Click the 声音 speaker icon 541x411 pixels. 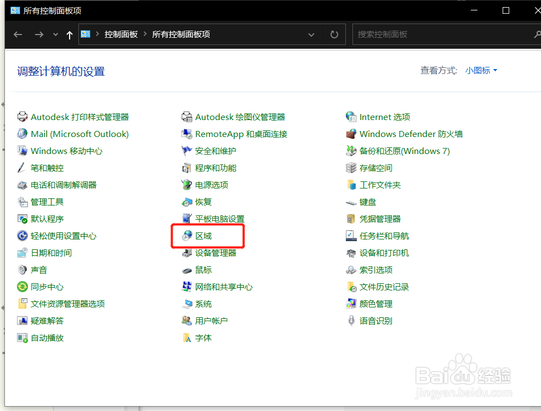tap(22, 270)
